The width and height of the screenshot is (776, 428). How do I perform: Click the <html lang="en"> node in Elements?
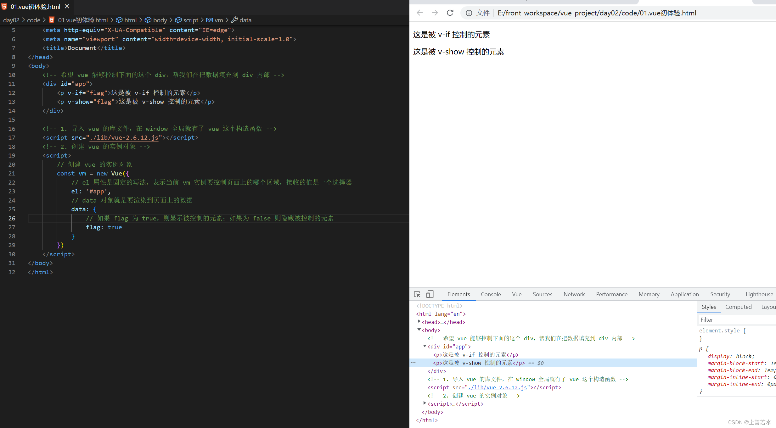441,314
